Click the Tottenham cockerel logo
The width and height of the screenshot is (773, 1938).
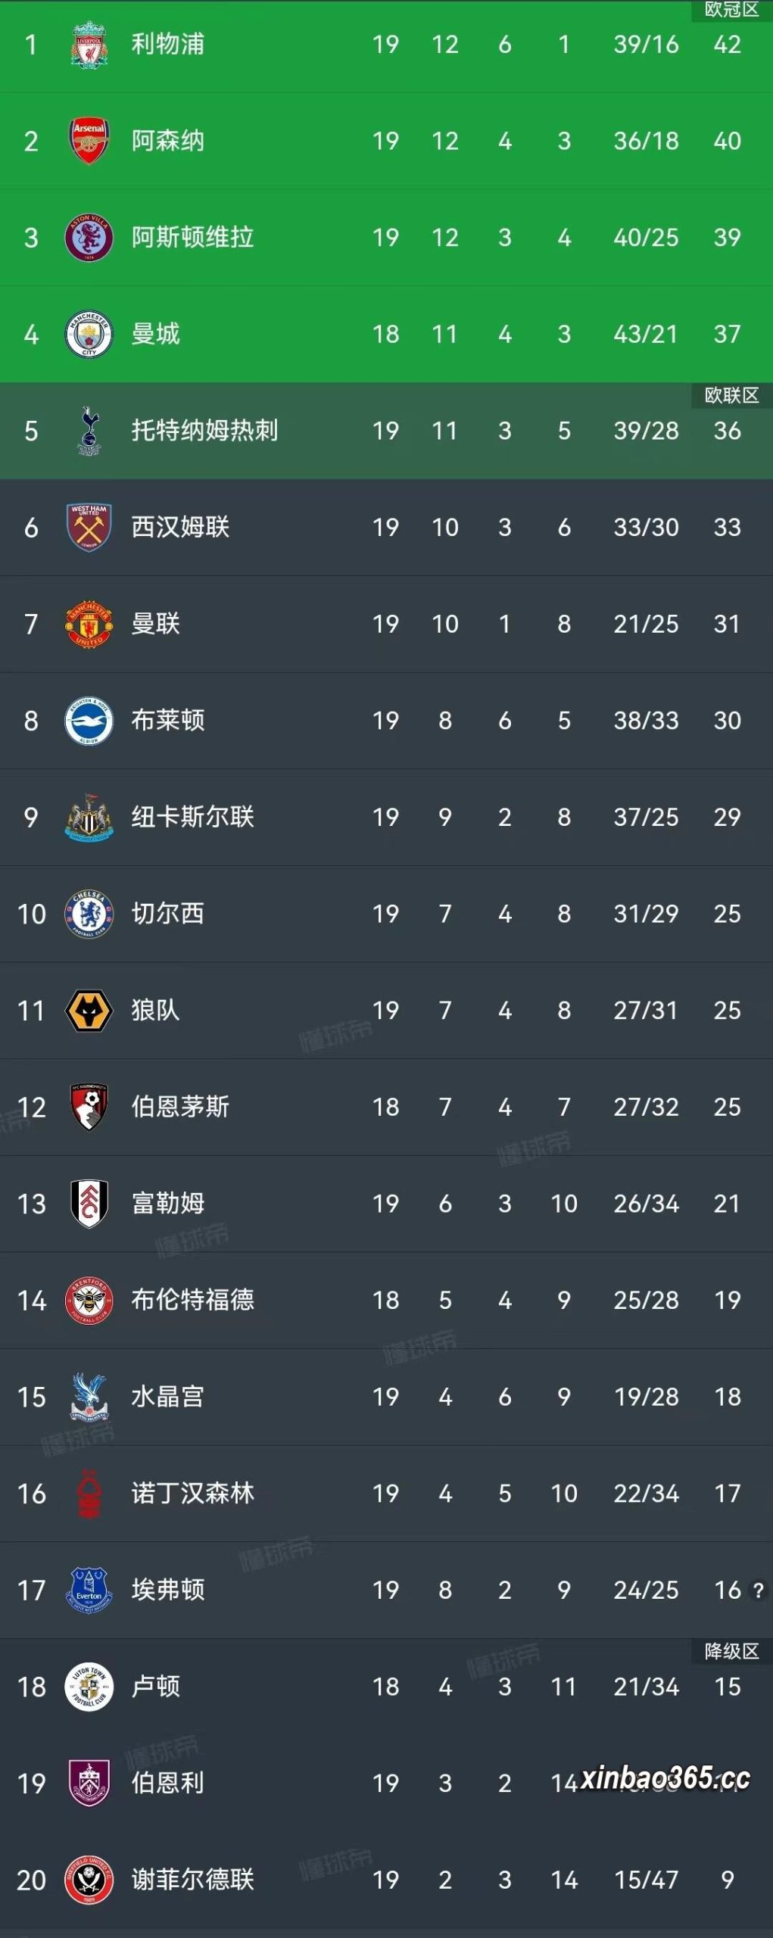89,431
